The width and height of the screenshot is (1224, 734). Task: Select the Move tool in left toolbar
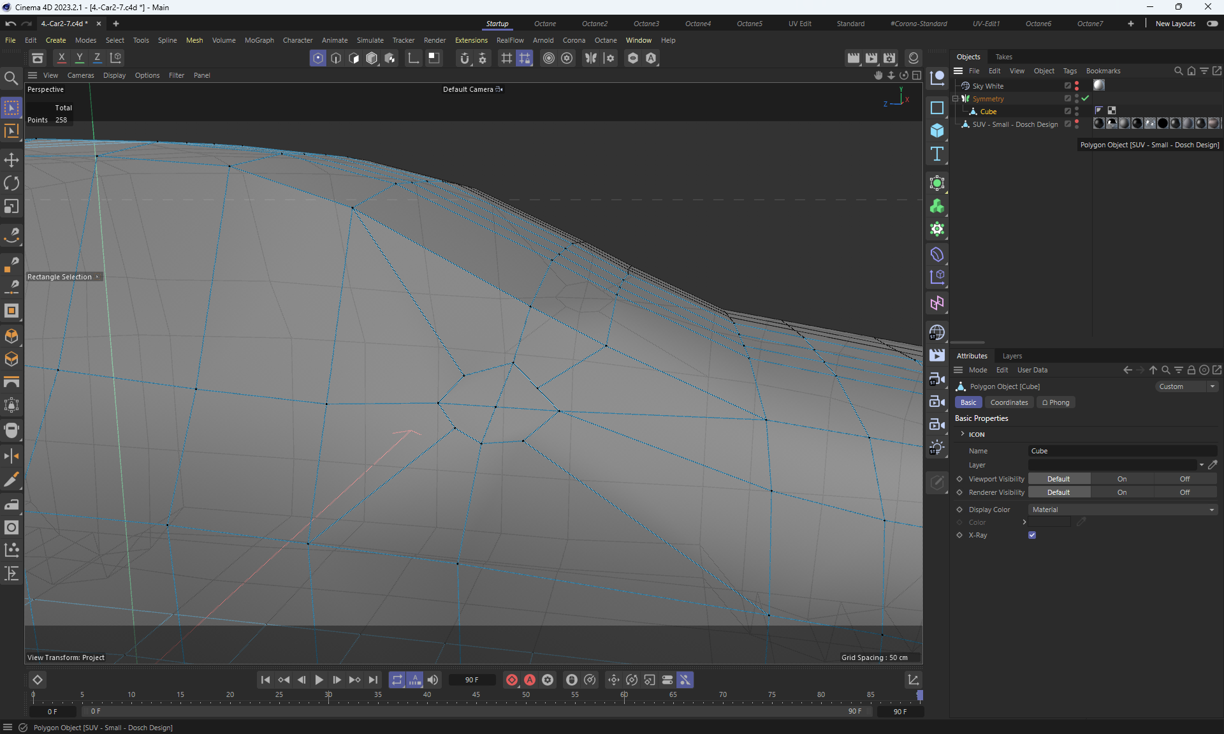point(11,159)
